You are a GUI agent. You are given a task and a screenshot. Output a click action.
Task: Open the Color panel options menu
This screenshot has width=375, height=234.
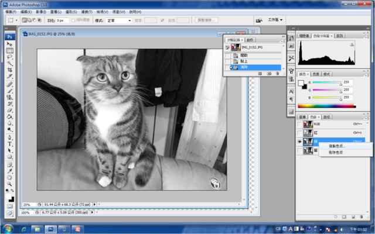(366, 75)
